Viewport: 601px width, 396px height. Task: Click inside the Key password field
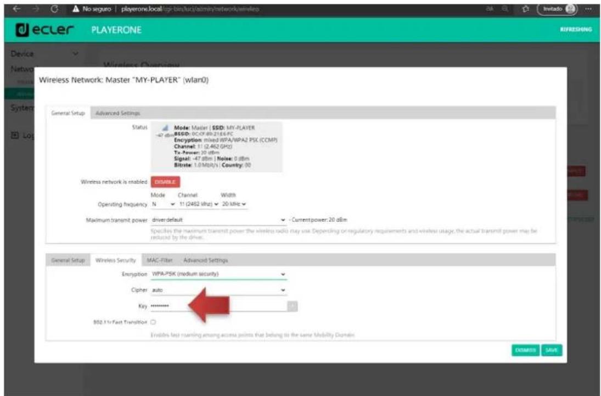click(217, 306)
